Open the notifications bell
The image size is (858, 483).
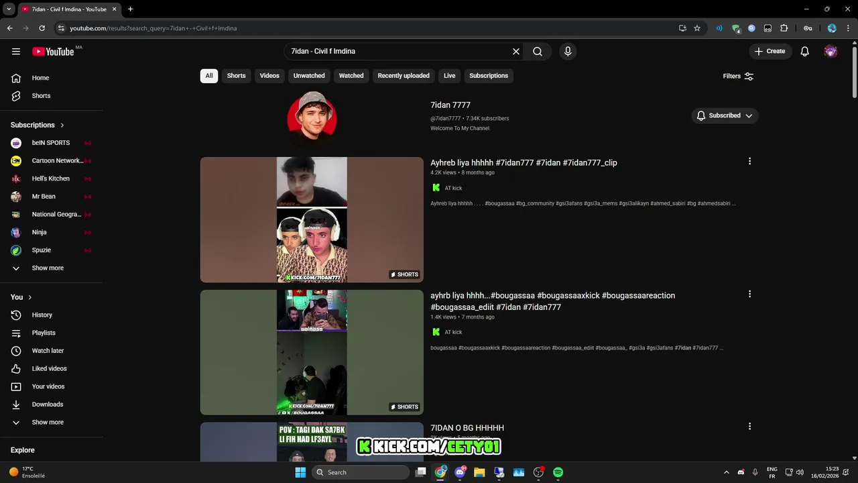805,51
